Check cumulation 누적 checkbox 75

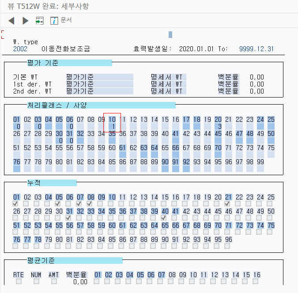pos(269,232)
